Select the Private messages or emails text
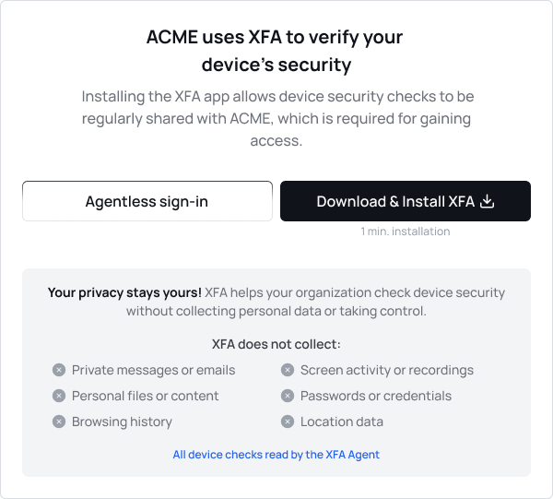 click(x=153, y=370)
